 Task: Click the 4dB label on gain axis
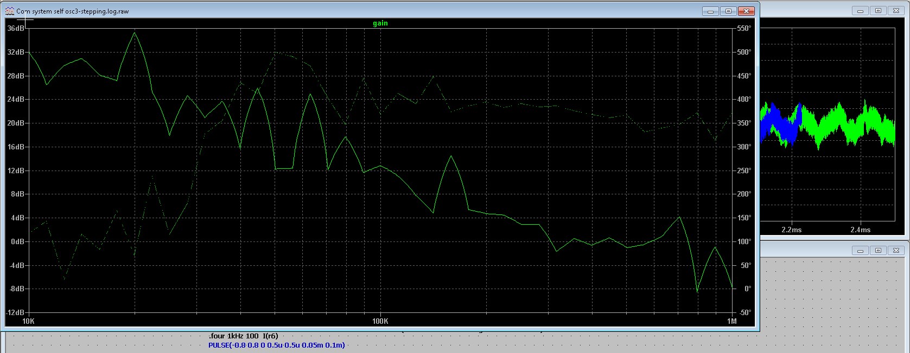[17, 218]
